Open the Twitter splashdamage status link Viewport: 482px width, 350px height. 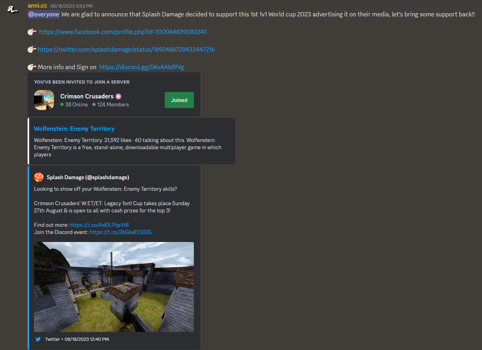coord(126,50)
